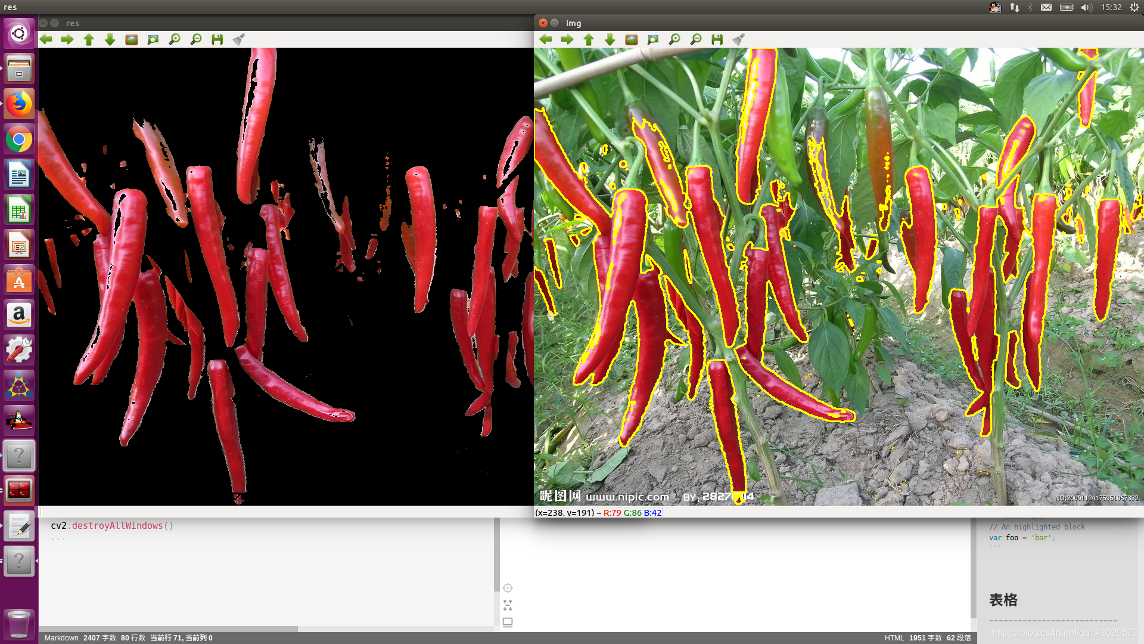
Task: Open Trash from the dock
Action: (x=19, y=624)
